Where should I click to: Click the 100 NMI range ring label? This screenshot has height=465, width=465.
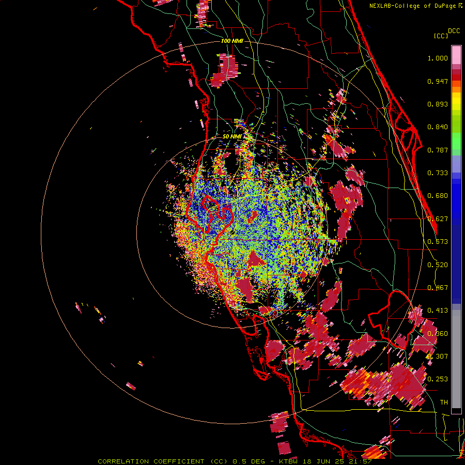232,41
